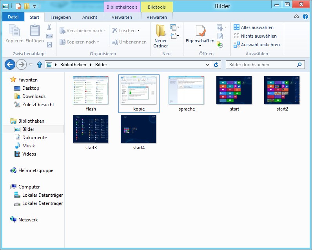Go back with the blue back arrow
Image resolution: width=312 pixels, height=250 pixels.
tap(10, 64)
